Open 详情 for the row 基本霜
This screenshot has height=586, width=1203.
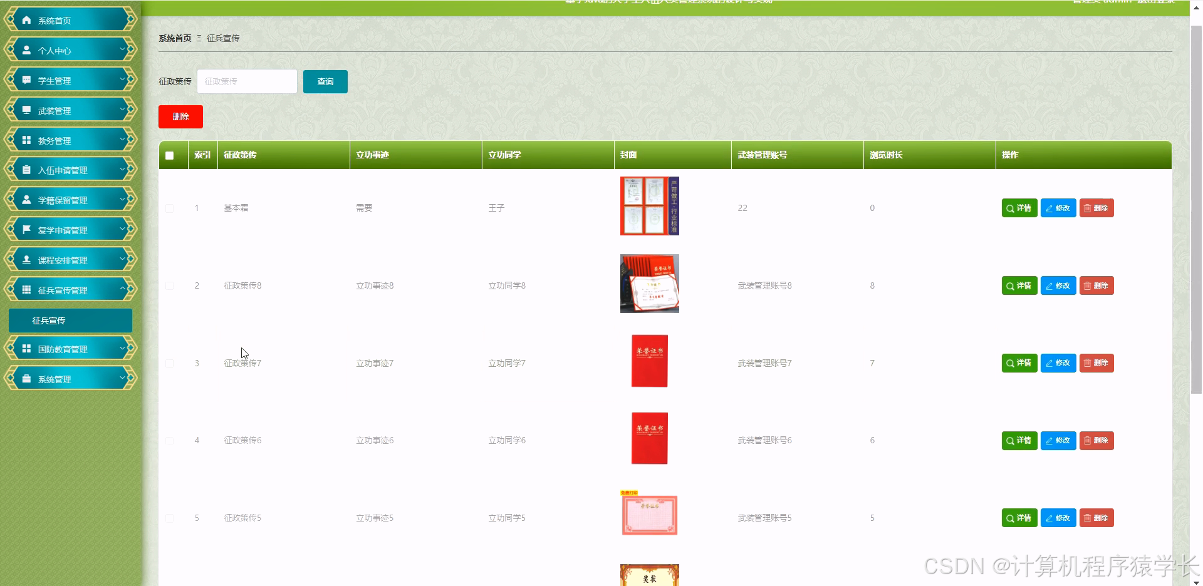click(1019, 208)
